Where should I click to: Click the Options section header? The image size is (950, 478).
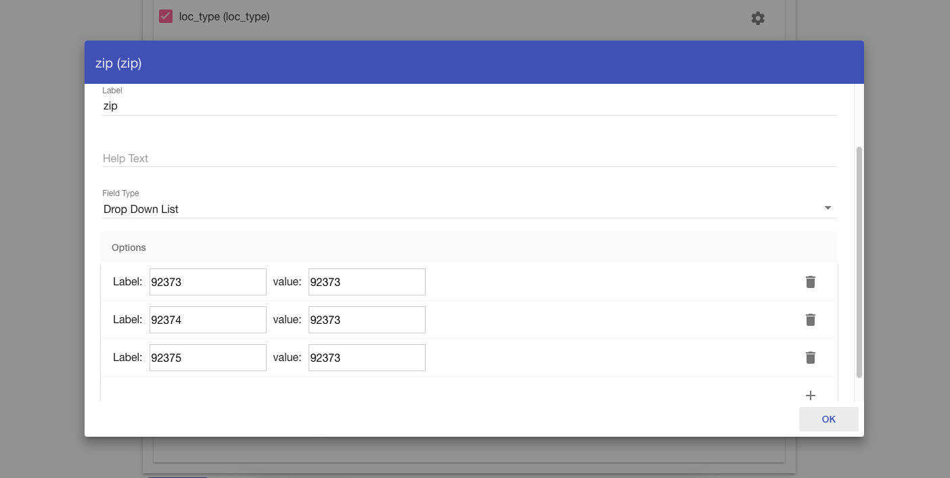[128, 247]
